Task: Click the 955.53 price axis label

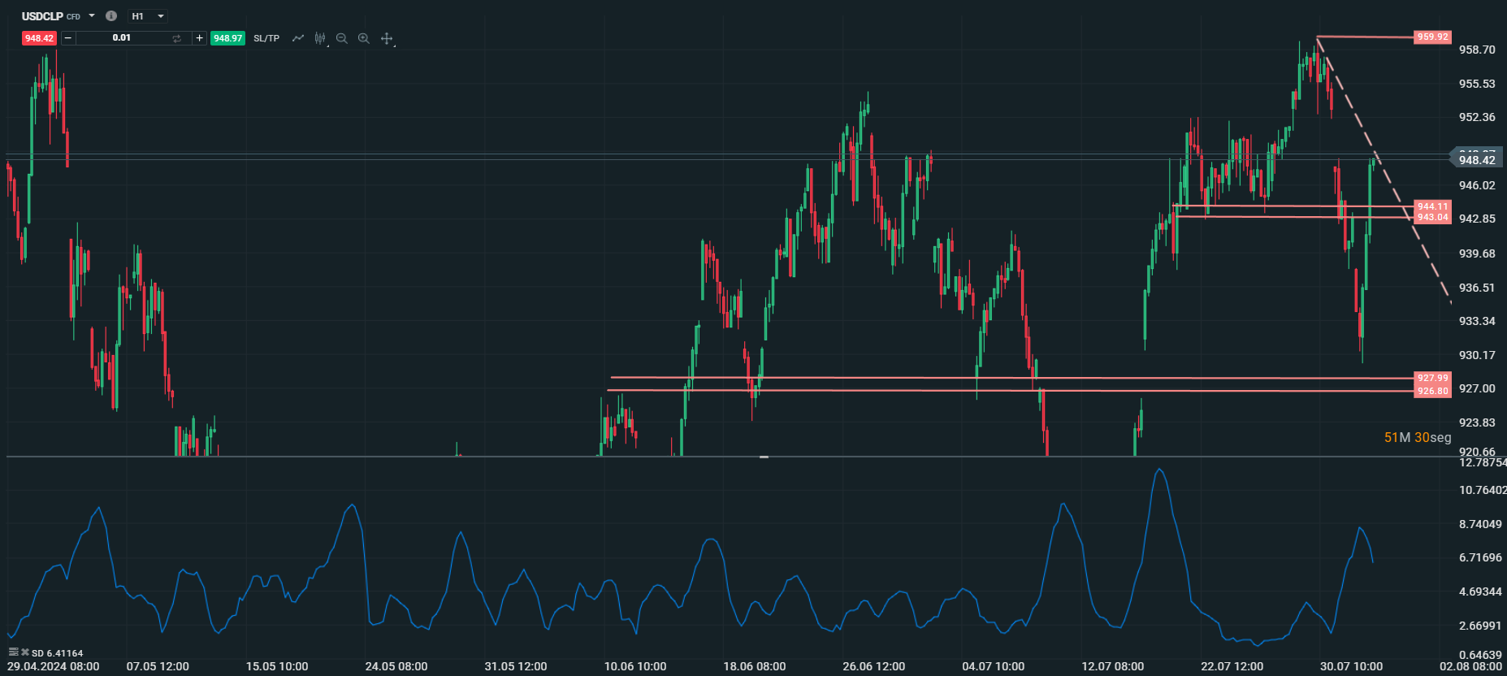Action: point(1477,84)
